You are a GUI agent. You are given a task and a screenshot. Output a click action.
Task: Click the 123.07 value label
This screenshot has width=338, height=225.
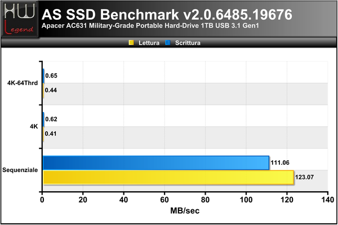(x=304, y=177)
